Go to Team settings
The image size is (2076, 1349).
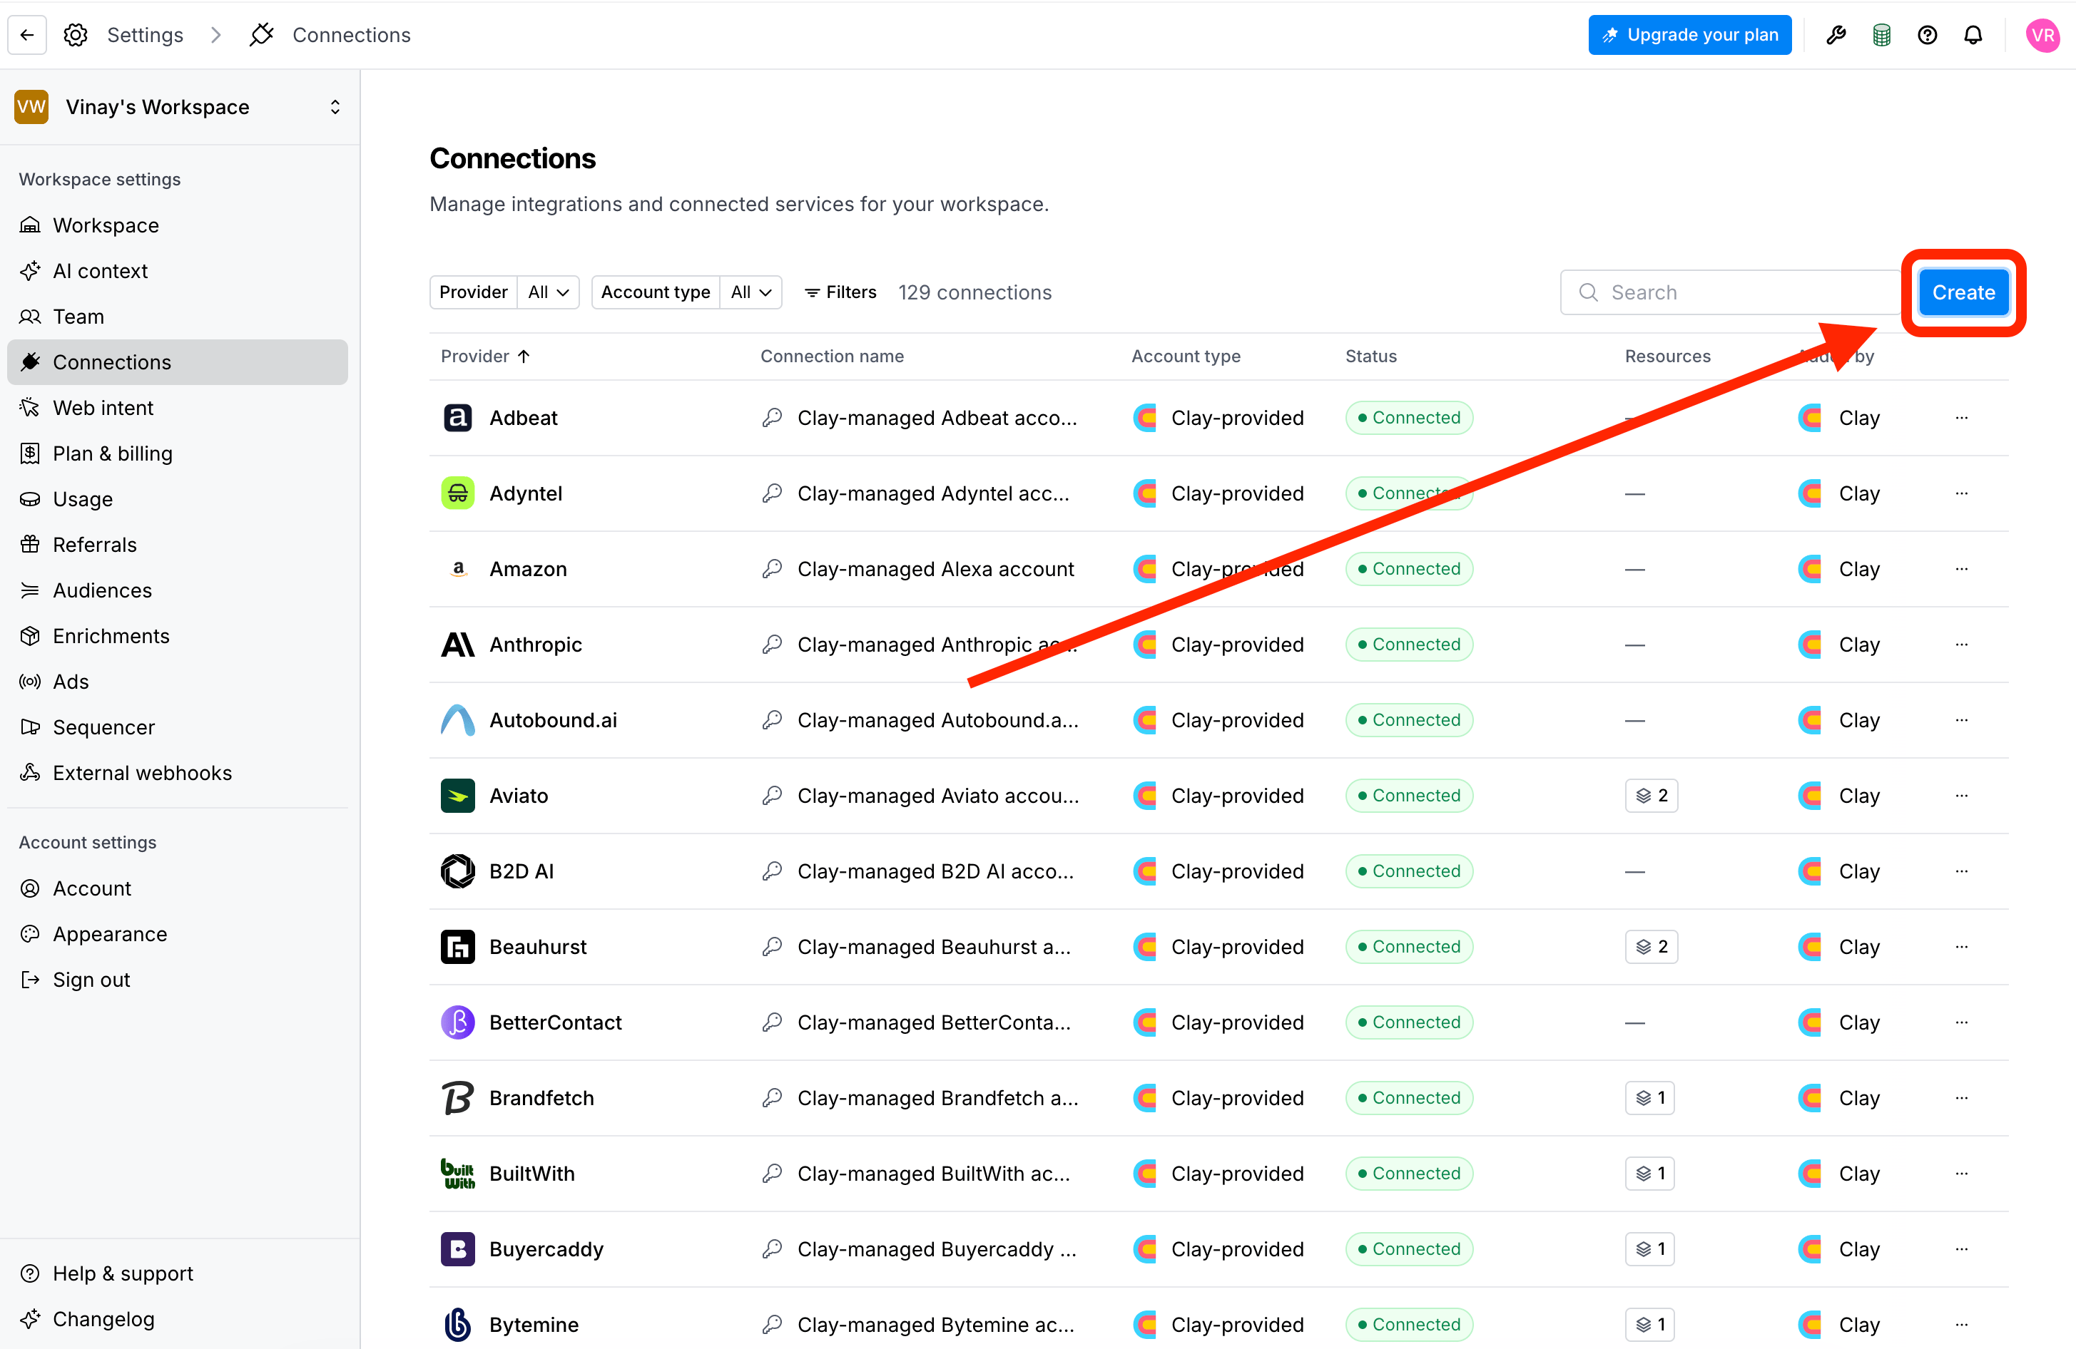point(178,317)
